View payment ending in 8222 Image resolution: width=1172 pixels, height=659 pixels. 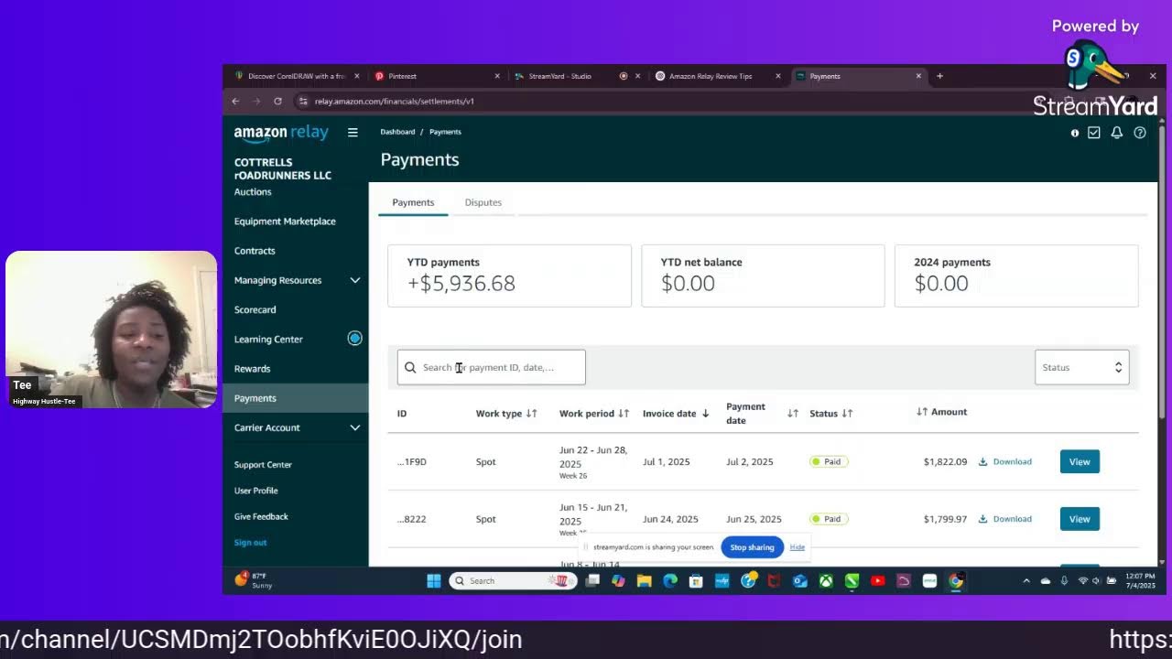coord(1080,519)
